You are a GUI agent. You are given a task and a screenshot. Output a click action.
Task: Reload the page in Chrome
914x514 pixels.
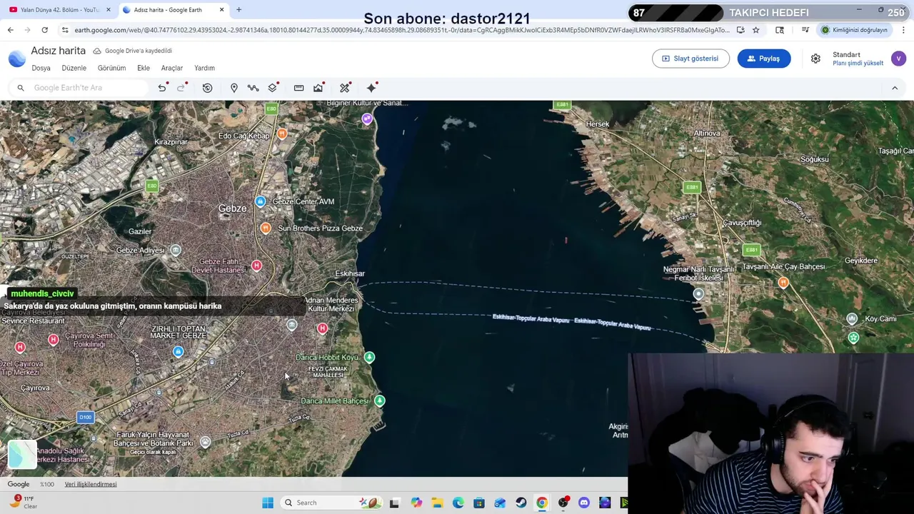point(44,30)
